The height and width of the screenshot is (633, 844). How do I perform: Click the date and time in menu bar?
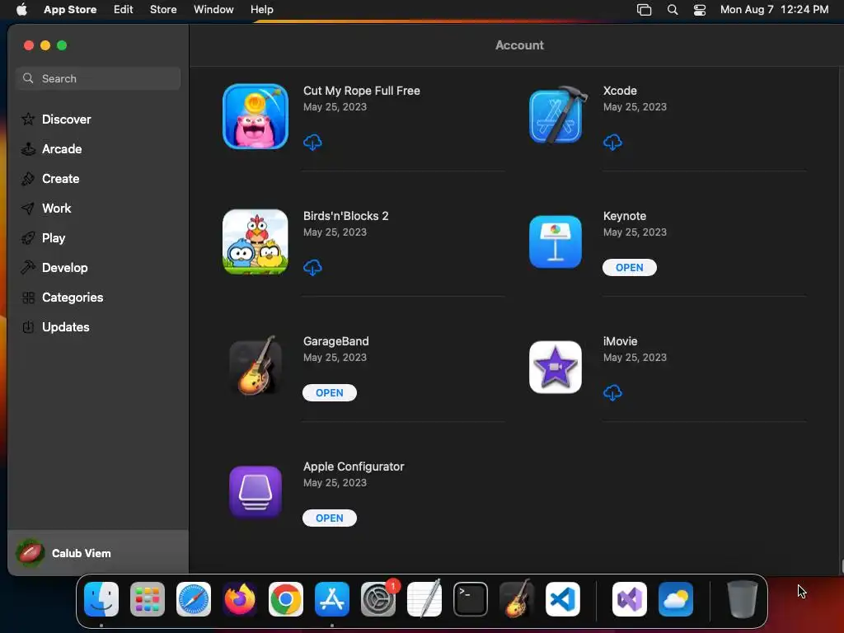click(774, 9)
